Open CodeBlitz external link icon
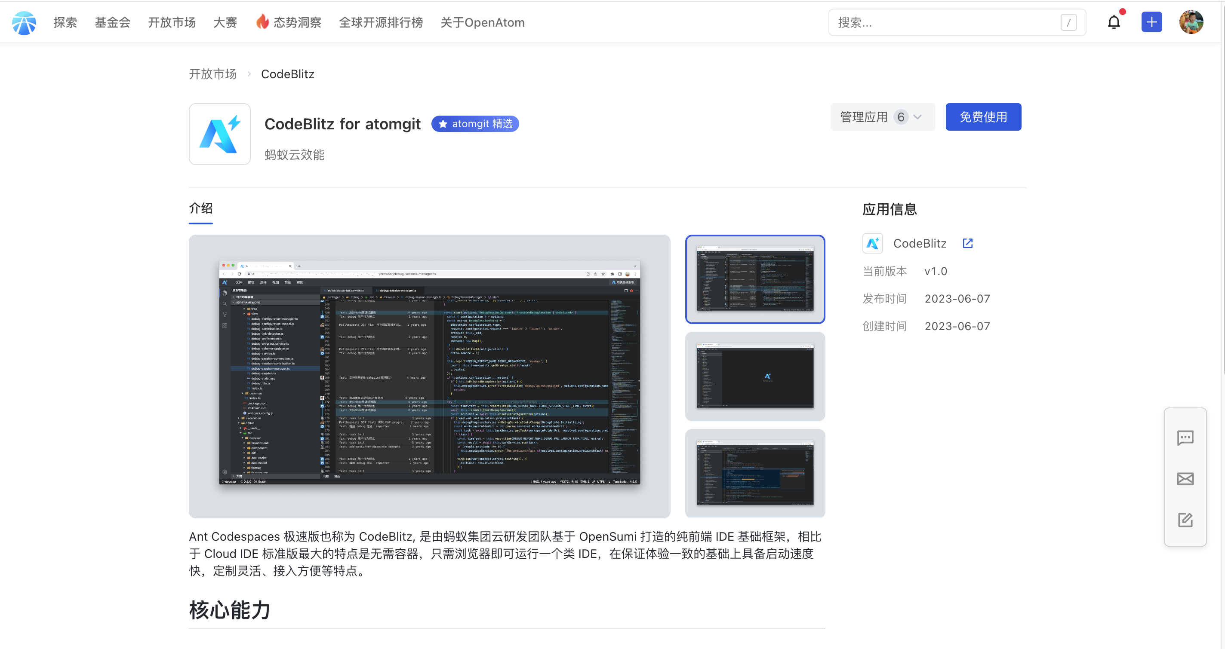This screenshot has width=1225, height=649. point(968,243)
